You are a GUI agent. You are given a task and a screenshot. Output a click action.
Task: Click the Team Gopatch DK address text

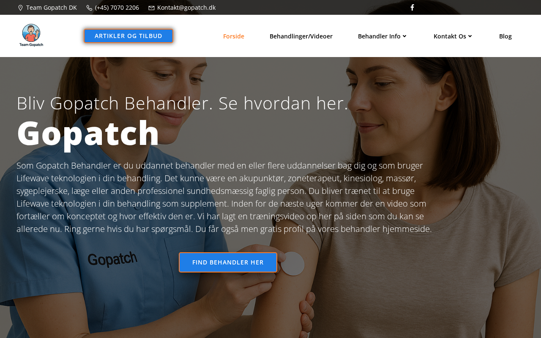[52, 8]
